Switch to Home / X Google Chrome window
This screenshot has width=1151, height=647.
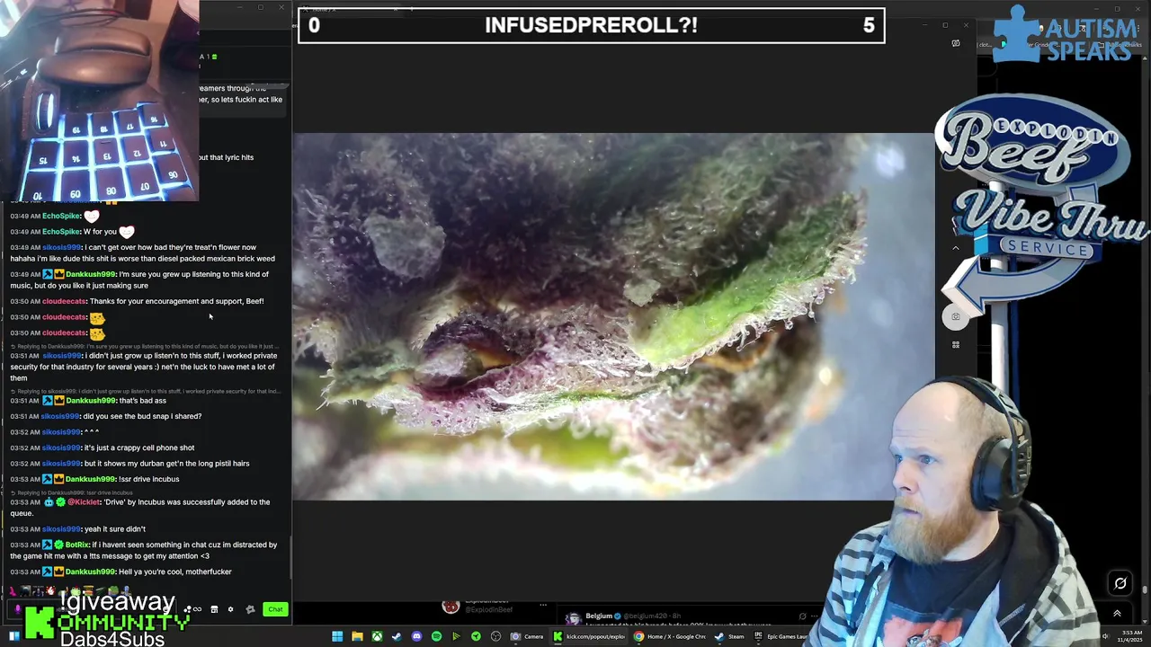pyautogui.click(x=670, y=636)
